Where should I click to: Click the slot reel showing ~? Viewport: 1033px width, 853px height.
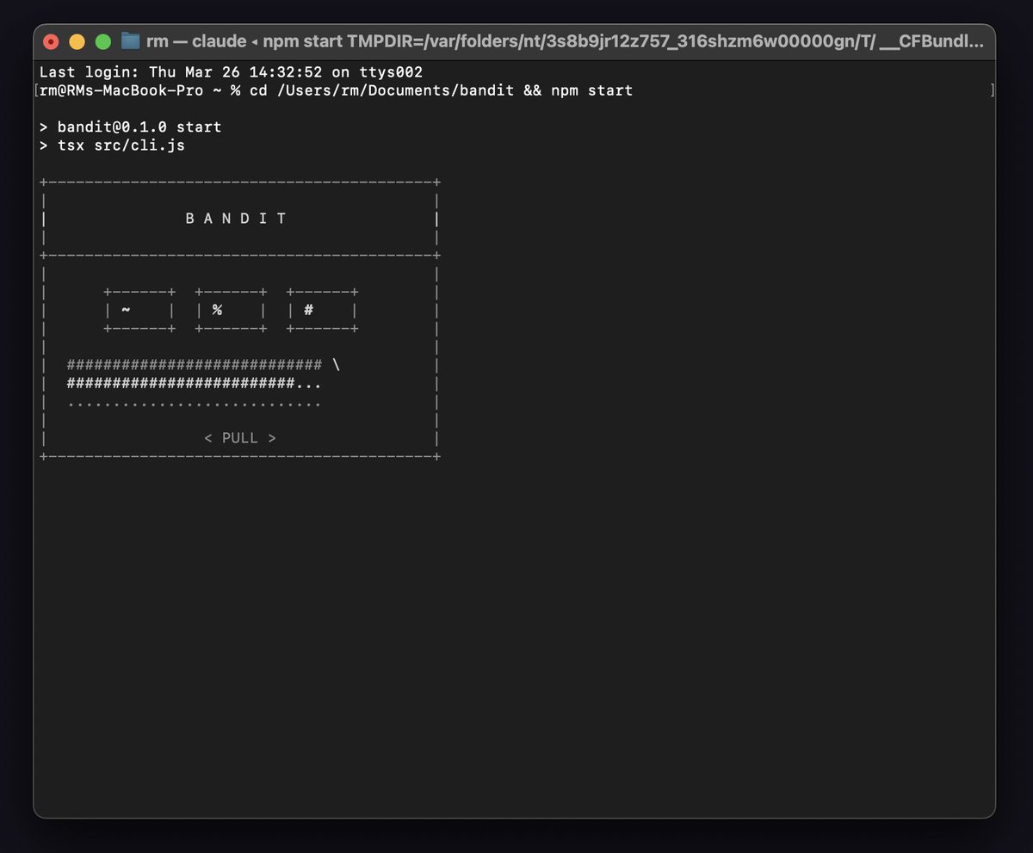tap(139, 310)
